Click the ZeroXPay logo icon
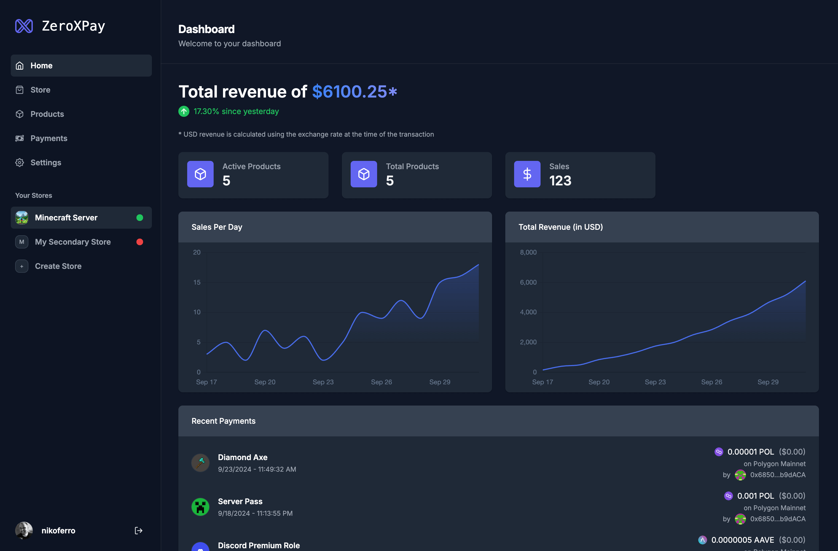Screen dimensions: 838x551 point(24,26)
